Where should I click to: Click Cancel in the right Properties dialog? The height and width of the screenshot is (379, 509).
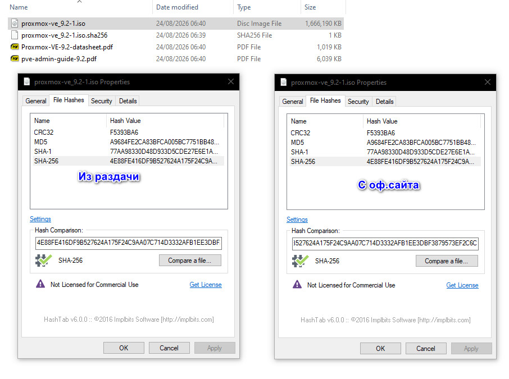426,349
